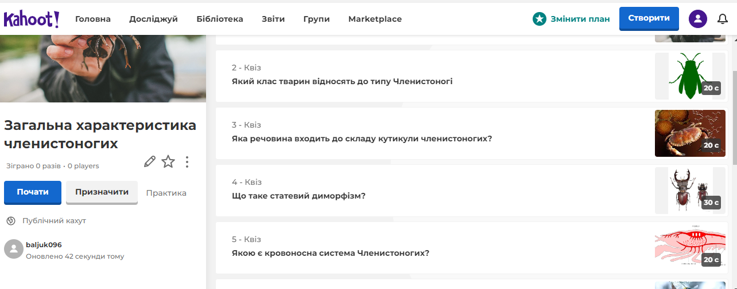Click the blue Створити button
The image size is (737, 289).
tap(649, 18)
